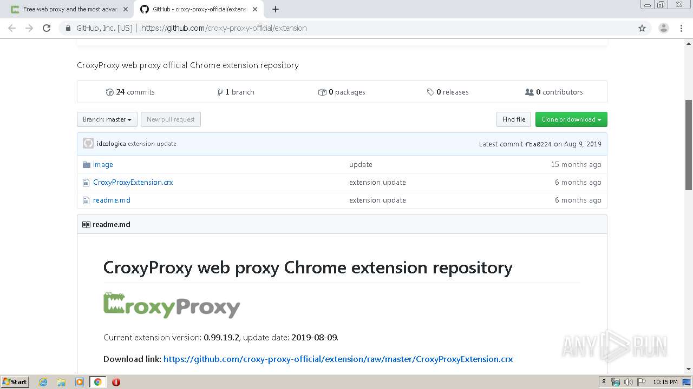Open the readme.md file
693x389 pixels.
112,200
